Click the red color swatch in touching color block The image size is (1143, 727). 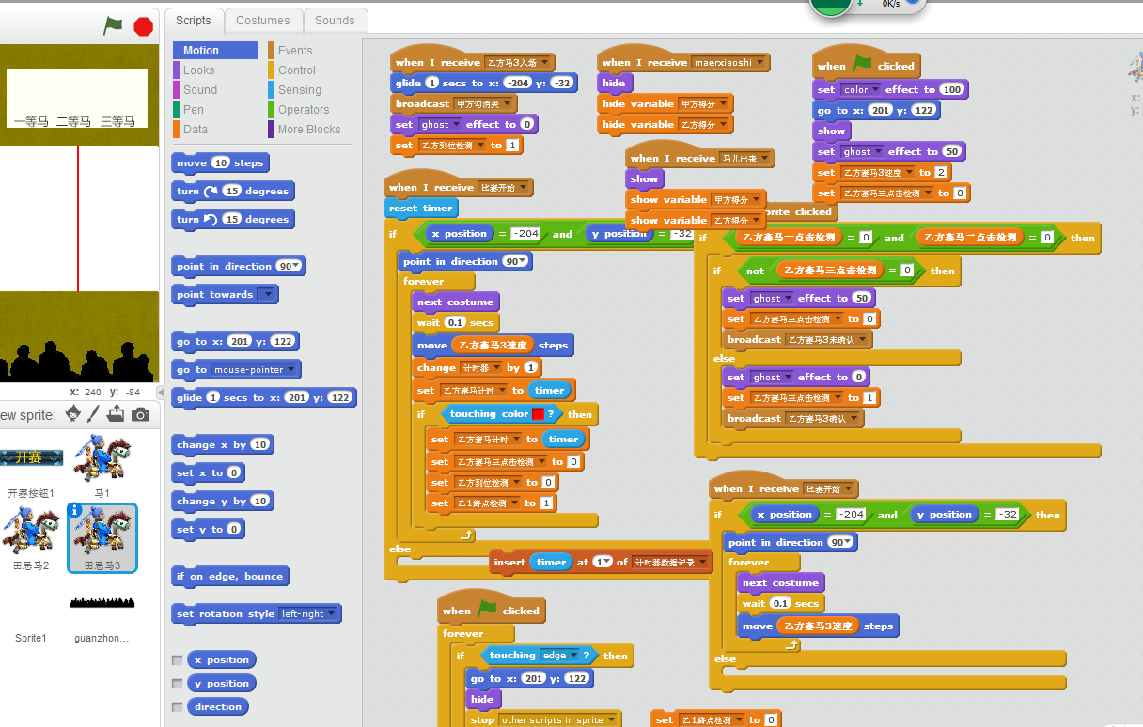pos(538,414)
